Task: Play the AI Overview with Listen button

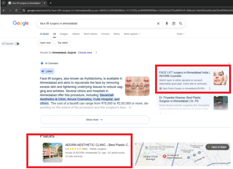Action: [47, 71]
